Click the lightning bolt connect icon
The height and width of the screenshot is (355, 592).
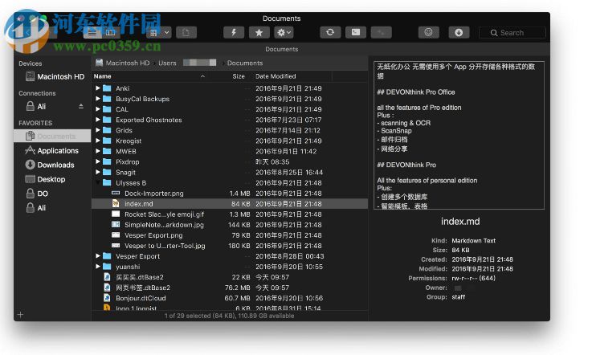tap(234, 33)
